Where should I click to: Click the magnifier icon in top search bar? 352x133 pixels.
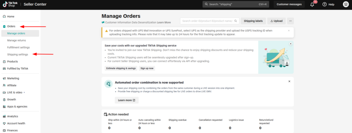coord(206,4)
